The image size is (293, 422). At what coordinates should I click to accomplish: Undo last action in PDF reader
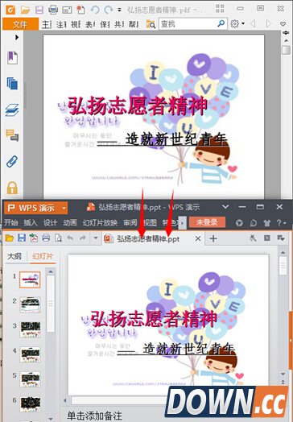pos(95,10)
